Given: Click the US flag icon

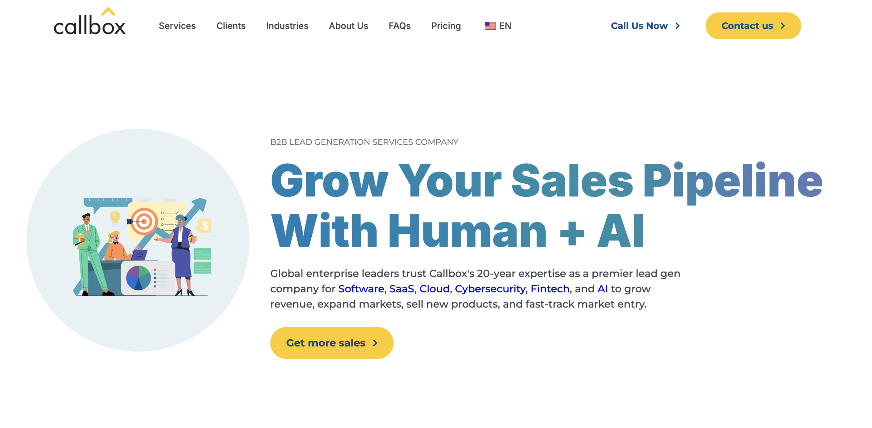Looking at the screenshot, I should (x=490, y=26).
